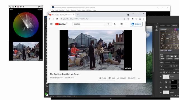Open the Develop menu in Lightroom

pyautogui.click(x=62, y=10)
